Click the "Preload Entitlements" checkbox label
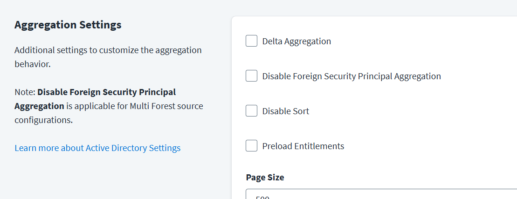Image resolution: width=517 pixels, height=199 pixels. tap(303, 146)
